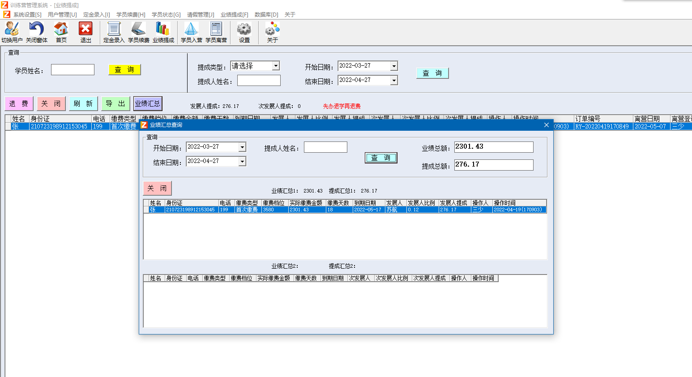The height and width of the screenshot is (377, 692).
Task: Click the 订单编号 column header
Action: coord(603,119)
